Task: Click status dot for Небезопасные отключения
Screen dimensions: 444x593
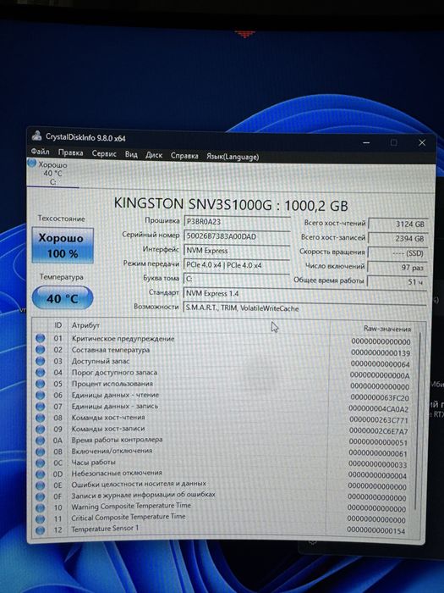Action: point(41,474)
